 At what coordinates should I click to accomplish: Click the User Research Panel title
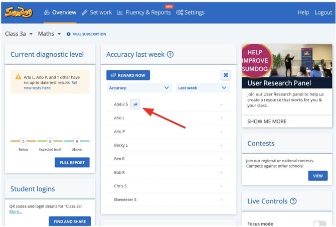tap(279, 83)
